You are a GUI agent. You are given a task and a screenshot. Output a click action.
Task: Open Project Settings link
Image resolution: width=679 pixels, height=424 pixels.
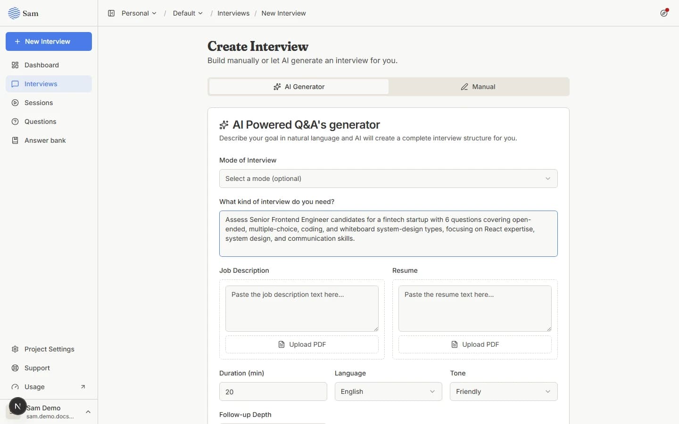[x=49, y=349]
